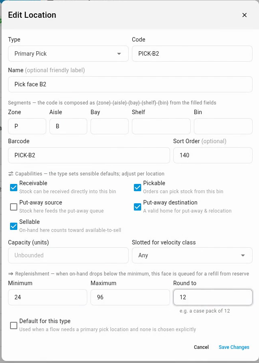Focus the empty Bay field
259x363 pixels.
(109, 126)
